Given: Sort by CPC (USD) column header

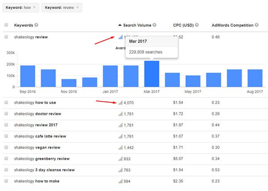Looking at the screenshot, I should pyautogui.click(x=183, y=25).
